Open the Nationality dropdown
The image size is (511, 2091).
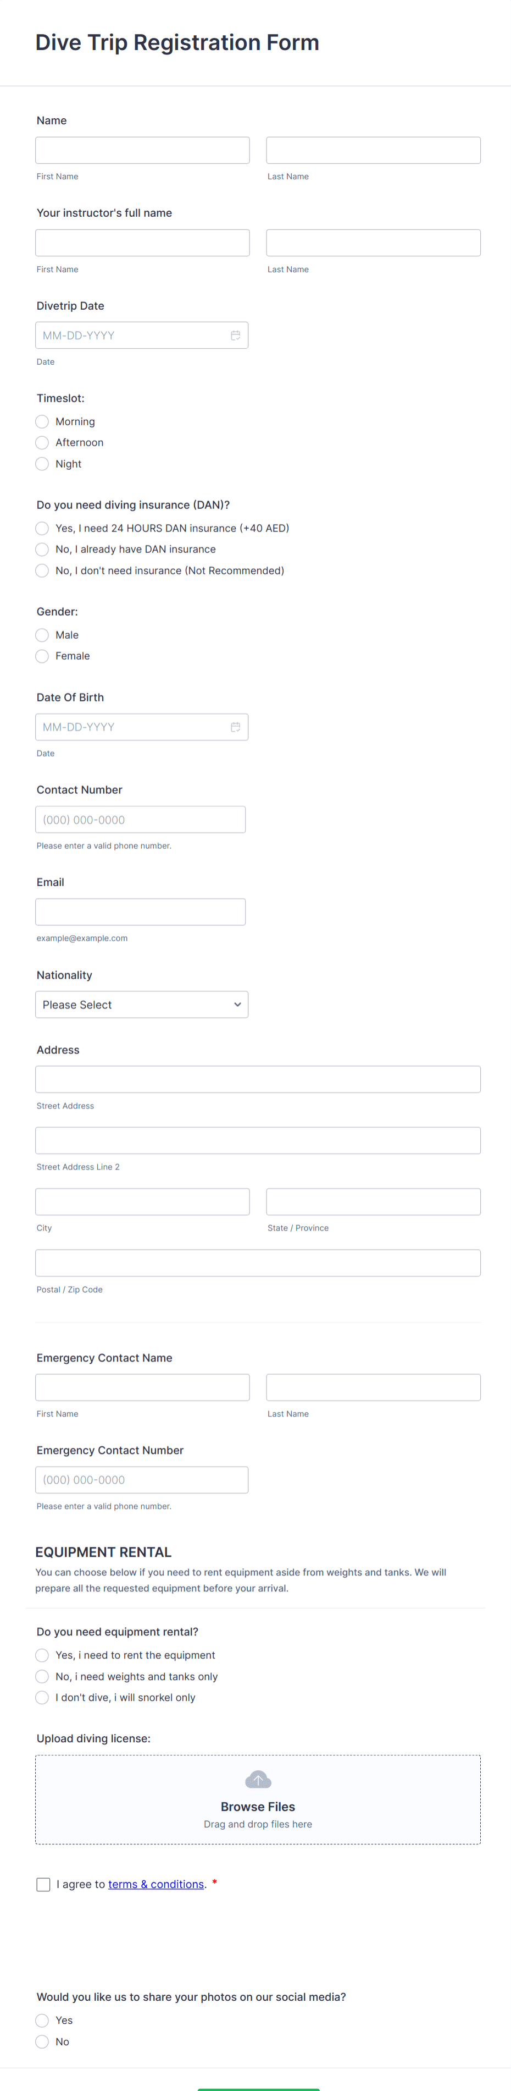(141, 1004)
